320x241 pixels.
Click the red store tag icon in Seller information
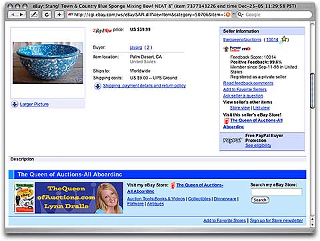pyautogui.click(x=227, y=120)
